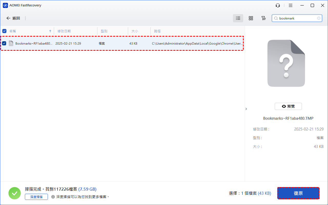Maximize the AOMEI FastRecovery window
The image size is (328, 205).
point(312,5)
